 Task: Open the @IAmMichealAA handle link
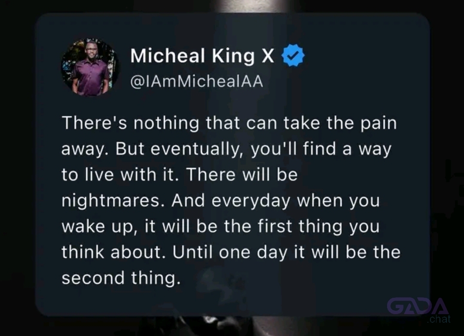(x=197, y=81)
